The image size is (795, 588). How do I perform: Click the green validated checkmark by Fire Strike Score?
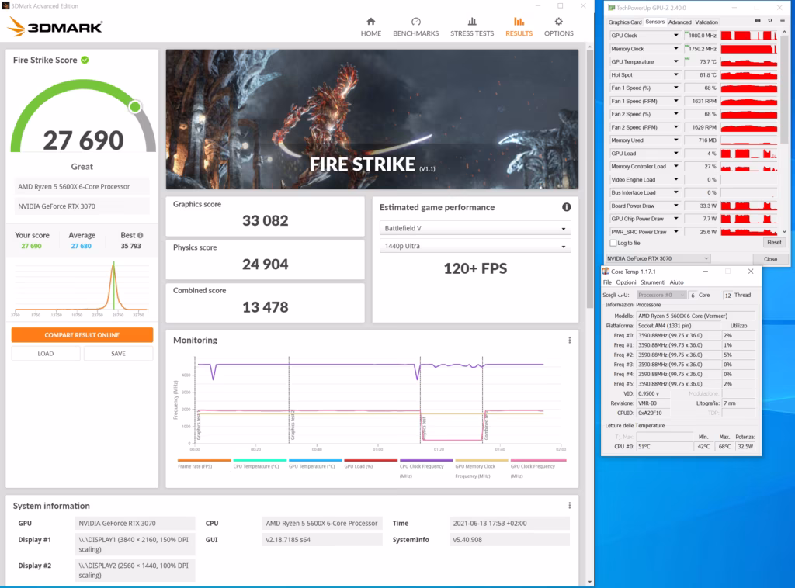85,60
